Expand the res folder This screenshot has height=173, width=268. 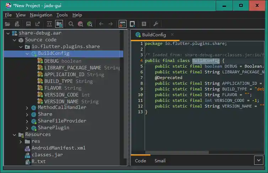point(21,141)
